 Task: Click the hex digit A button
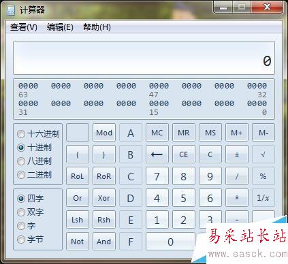(131, 133)
